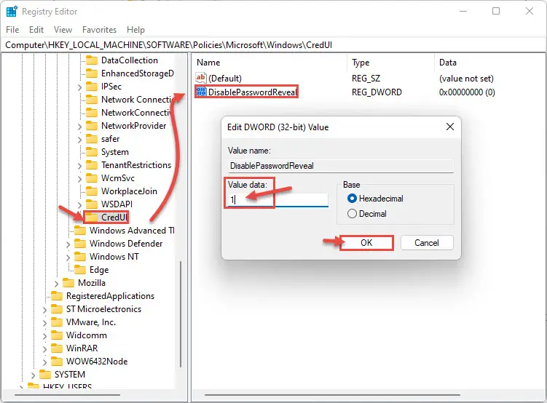The width and height of the screenshot is (547, 403).
Task: Click the SYSTEM hive folder icon
Action: (45, 375)
